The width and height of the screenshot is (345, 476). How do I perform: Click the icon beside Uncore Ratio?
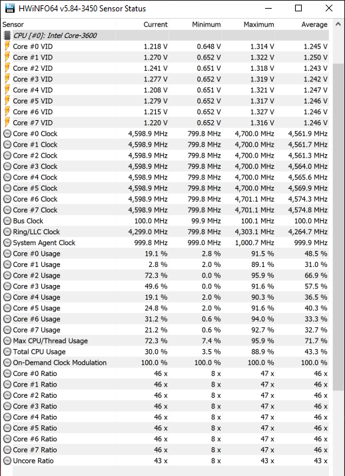(x=7, y=461)
